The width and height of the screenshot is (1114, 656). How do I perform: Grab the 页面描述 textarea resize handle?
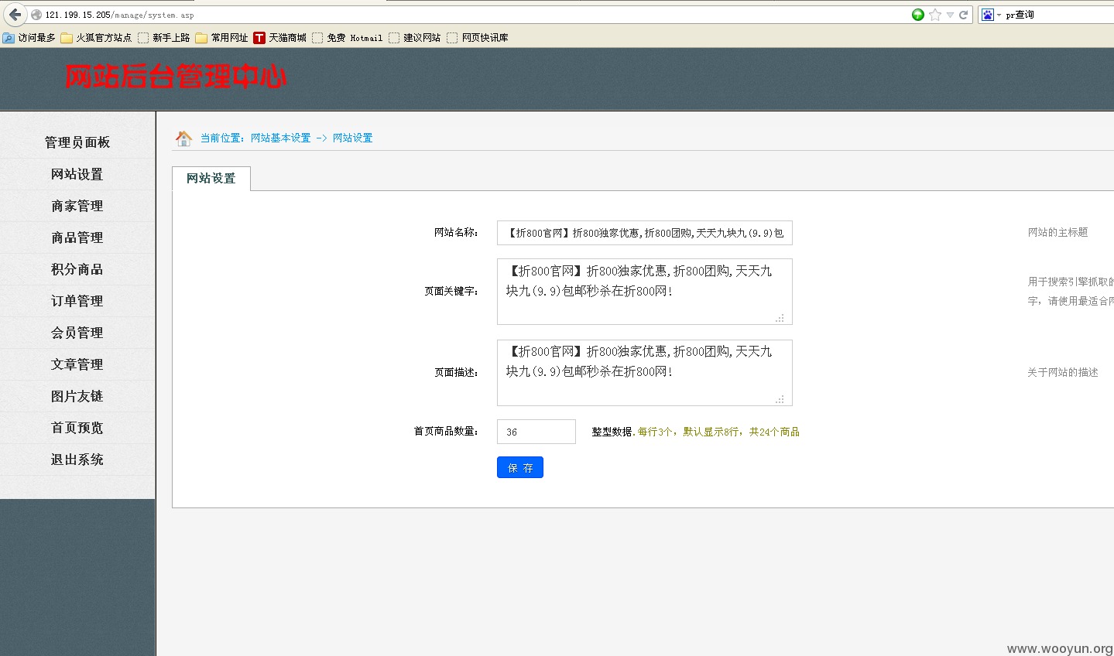coord(780,399)
